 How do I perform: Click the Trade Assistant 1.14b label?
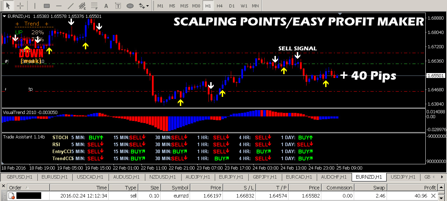tap(24, 137)
